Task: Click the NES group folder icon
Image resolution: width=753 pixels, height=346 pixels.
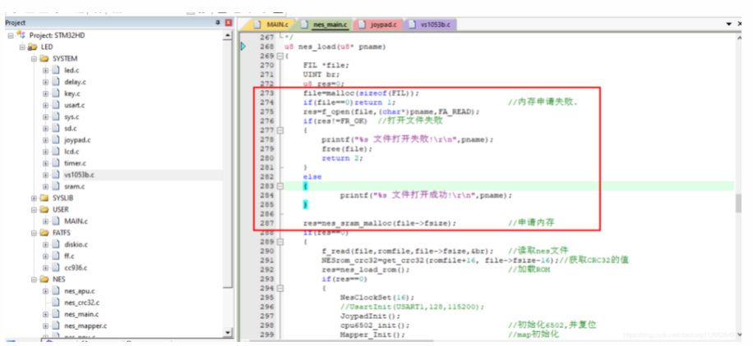Action: click(44, 279)
